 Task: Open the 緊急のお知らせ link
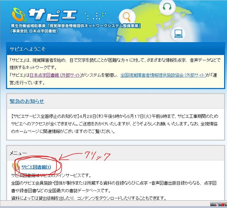(27, 101)
